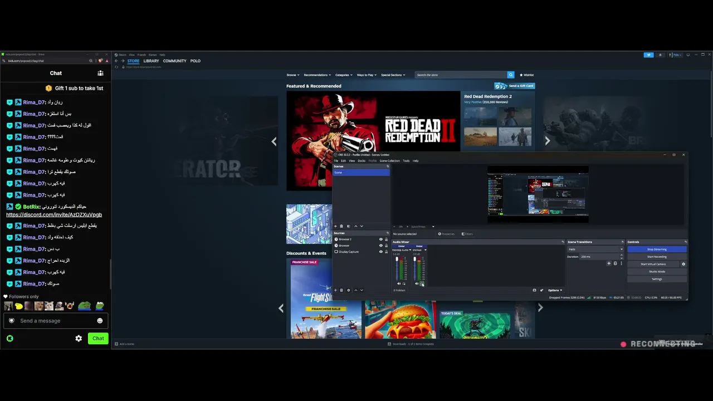This screenshot has height=401, width=713.
Task: Expand the Browse dropdown in Steam store
Action: point(293,75)
